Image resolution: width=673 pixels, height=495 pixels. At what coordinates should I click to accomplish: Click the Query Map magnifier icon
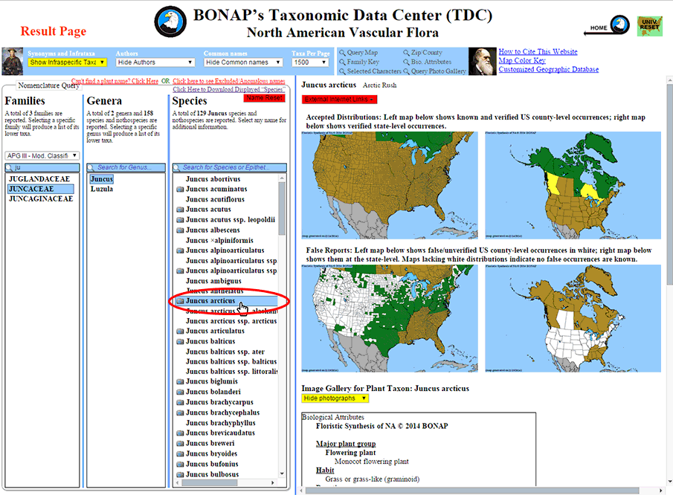tap(343, 53)
